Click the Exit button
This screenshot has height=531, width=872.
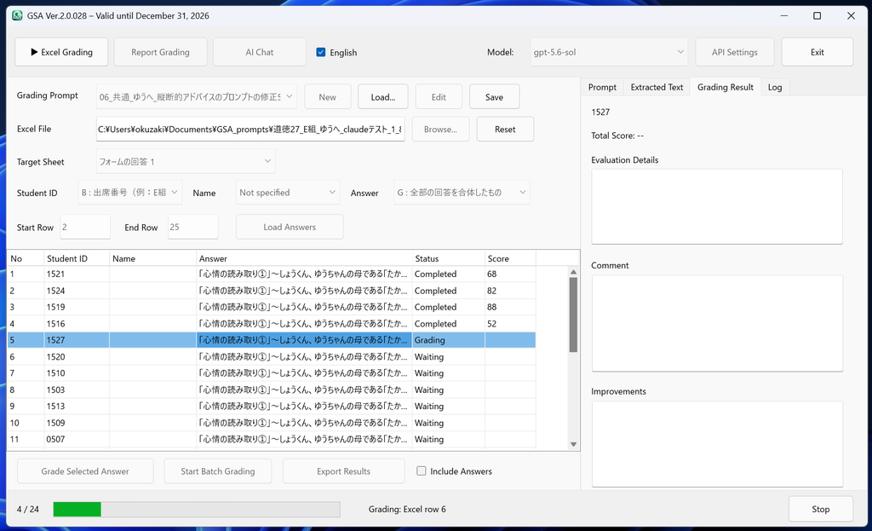click(x=817, y=52)
